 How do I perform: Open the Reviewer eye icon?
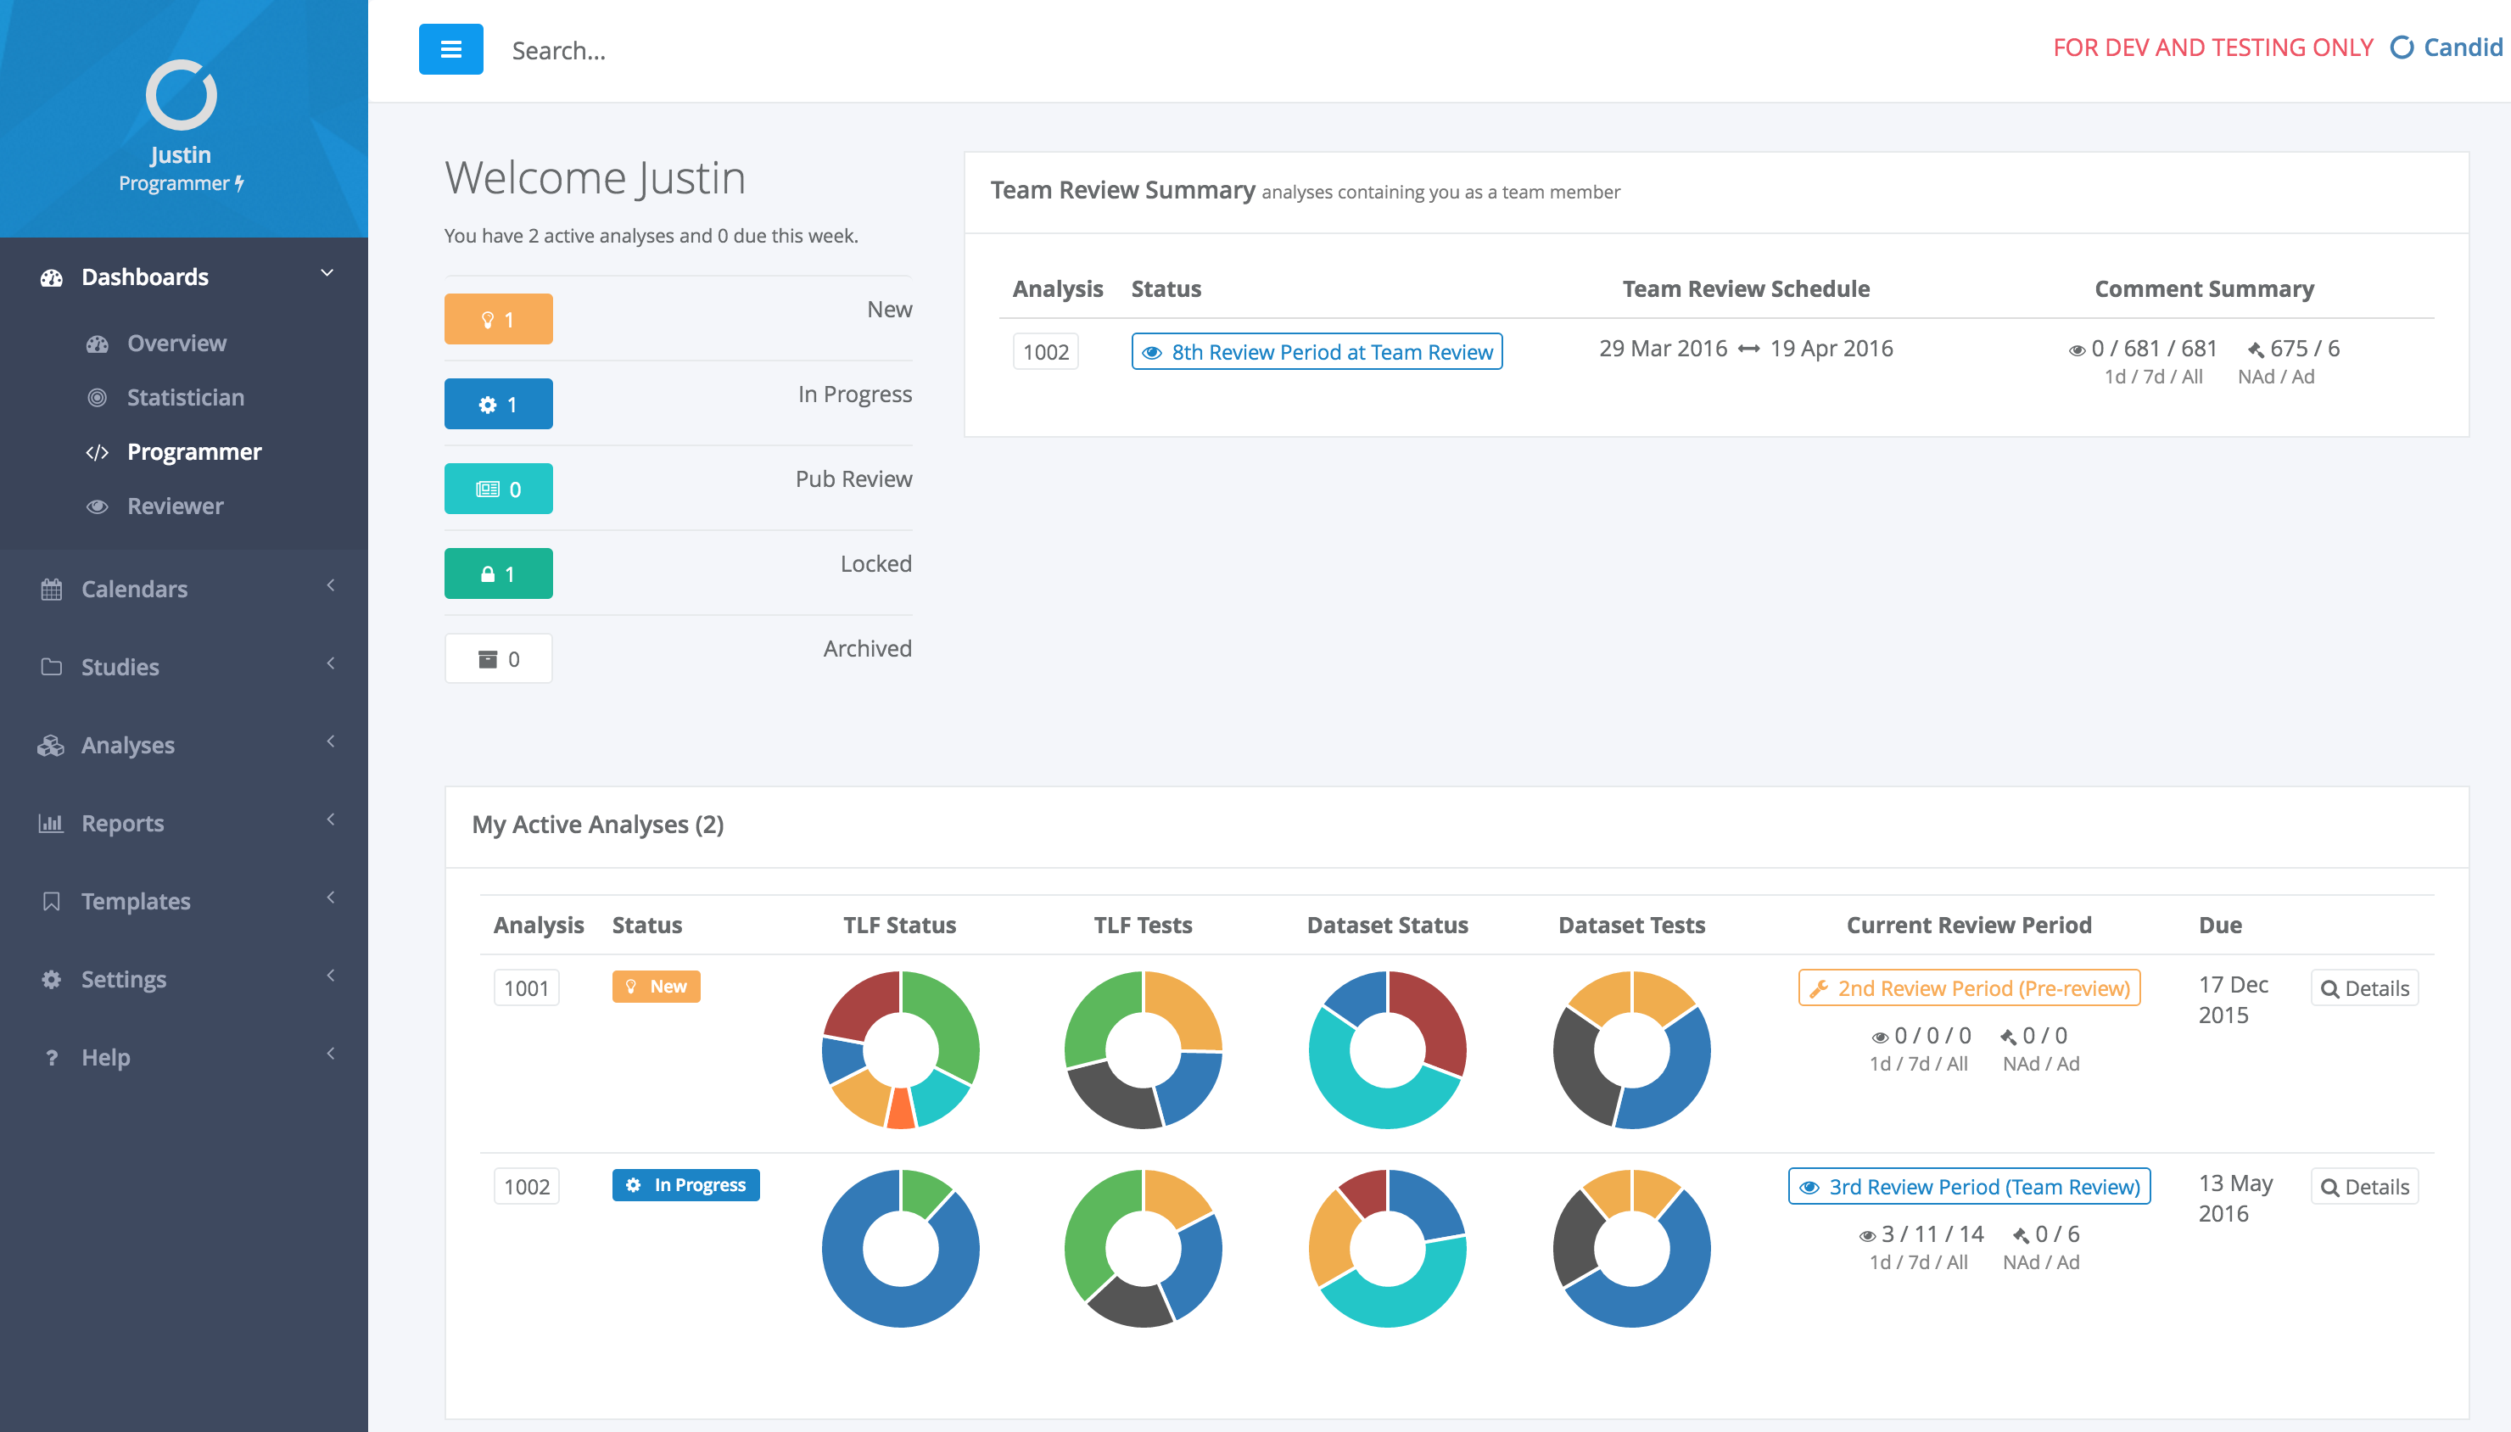point(98,506)
